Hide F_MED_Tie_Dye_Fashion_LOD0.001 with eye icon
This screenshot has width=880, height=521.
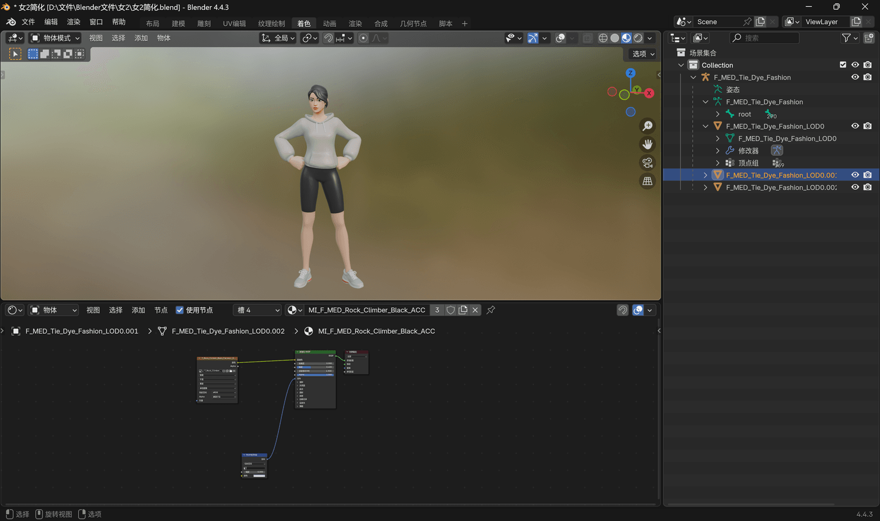pos(855,175)
